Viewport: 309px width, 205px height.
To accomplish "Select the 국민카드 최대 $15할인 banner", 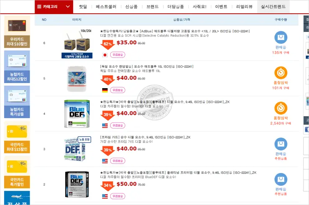I will point(17,137).
